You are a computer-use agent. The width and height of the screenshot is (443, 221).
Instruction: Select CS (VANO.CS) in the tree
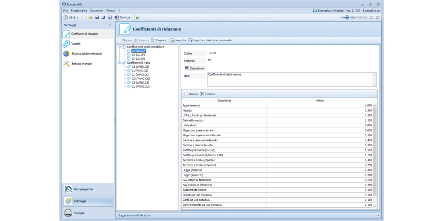point(140,83)
